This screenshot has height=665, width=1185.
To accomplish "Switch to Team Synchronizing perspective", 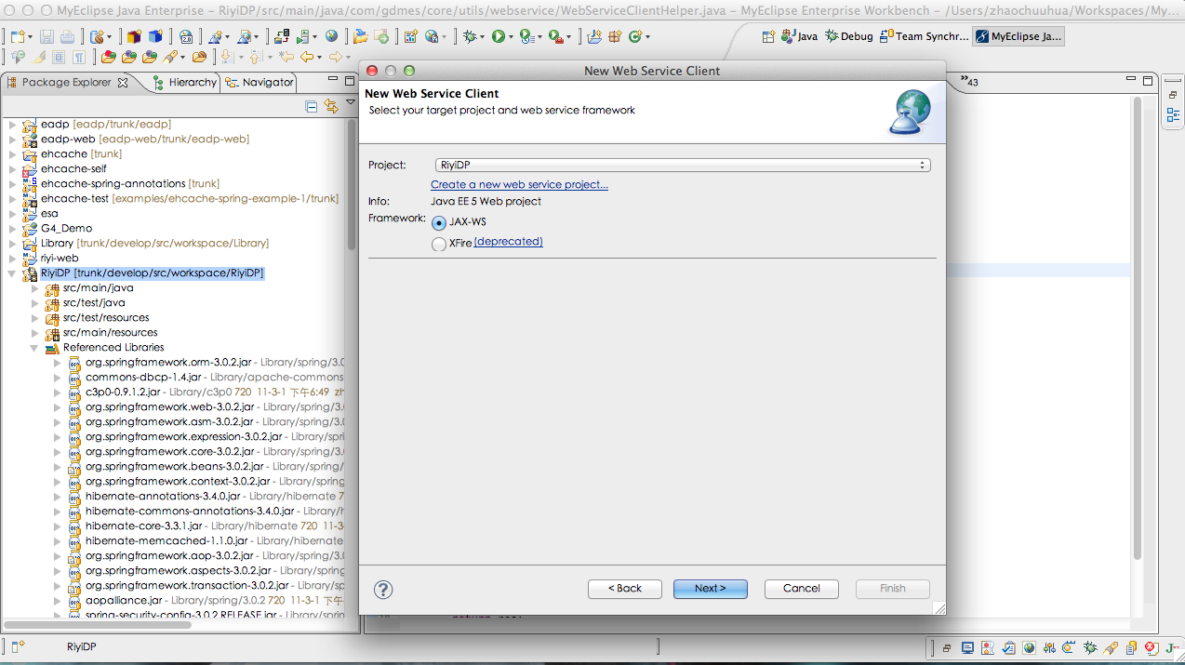I will click(x=925, y=36).
